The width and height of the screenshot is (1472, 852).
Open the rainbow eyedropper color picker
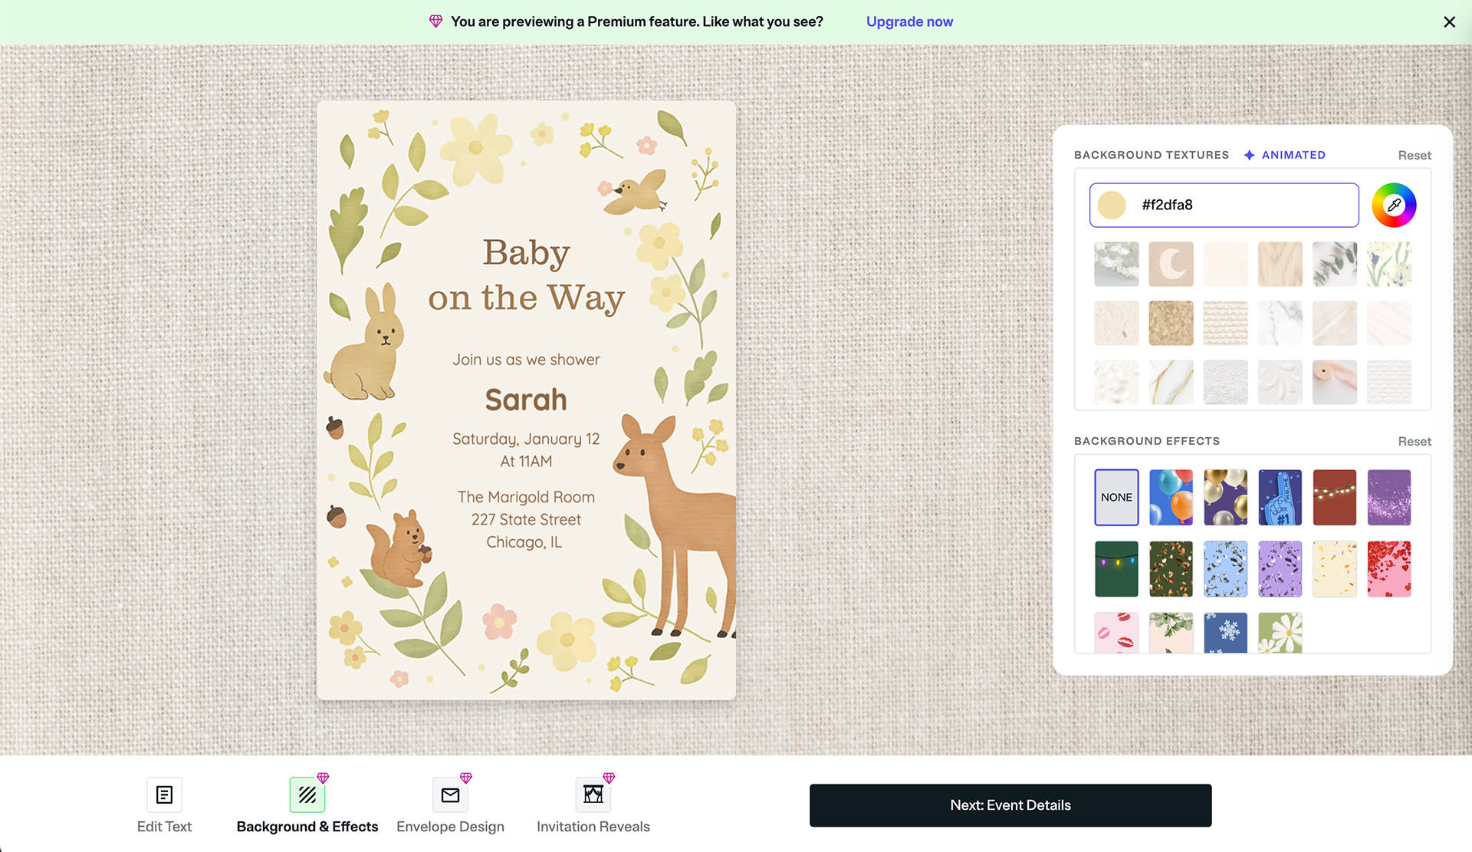tap(1393, 205)
